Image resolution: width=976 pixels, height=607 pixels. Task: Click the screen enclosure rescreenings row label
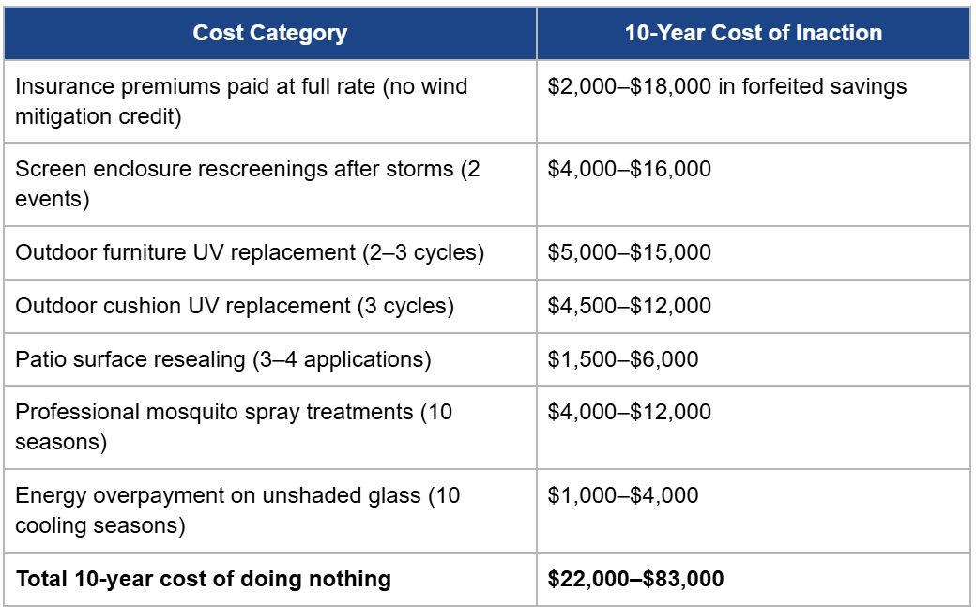(270, 184)
